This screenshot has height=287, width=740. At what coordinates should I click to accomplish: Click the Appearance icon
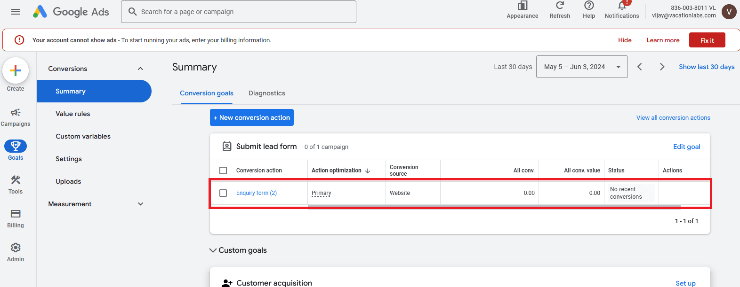[x=522, y=6]
